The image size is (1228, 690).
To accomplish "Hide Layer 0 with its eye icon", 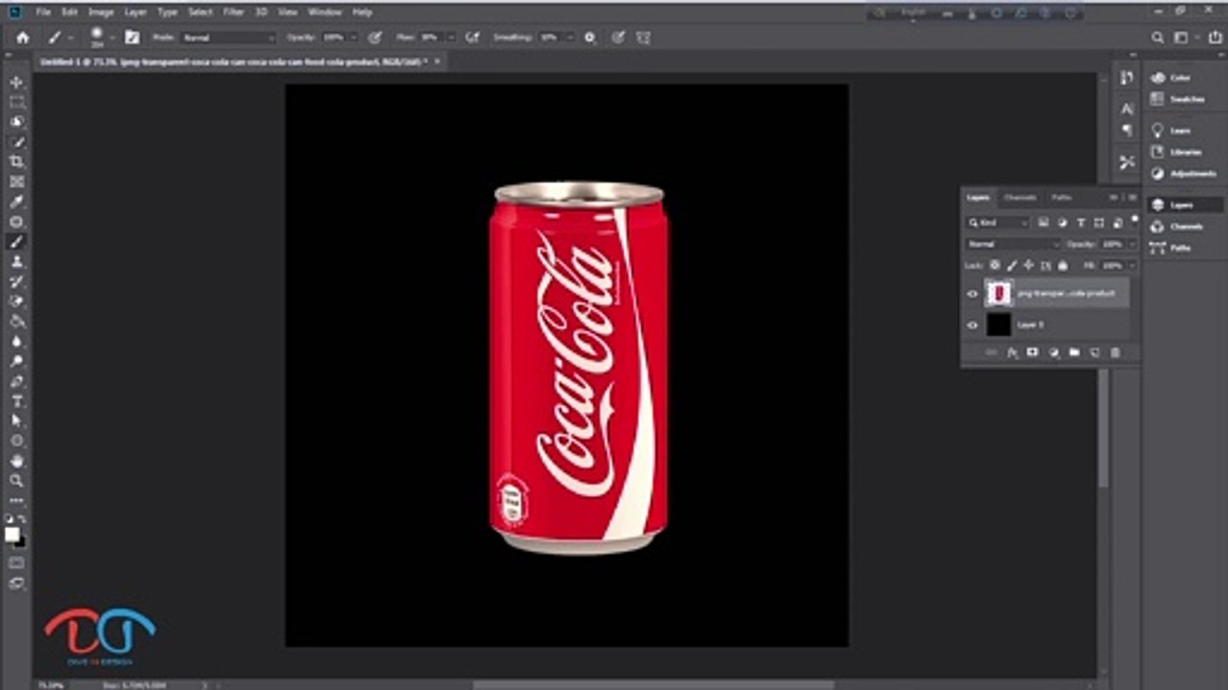I will 973,325.
